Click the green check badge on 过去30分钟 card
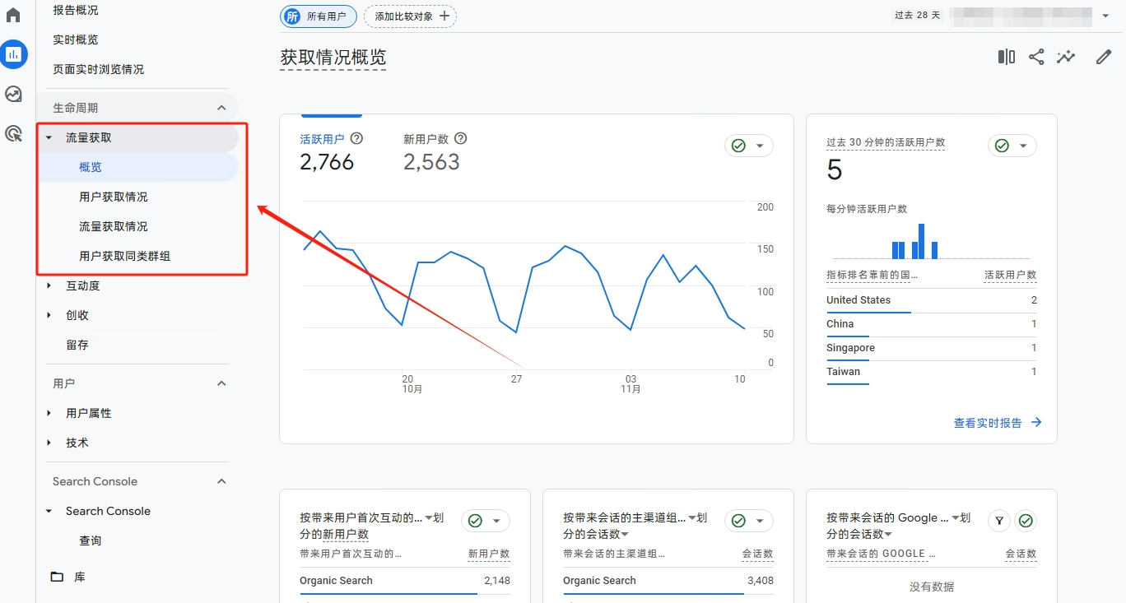1126x603 pixels. 1000,145
